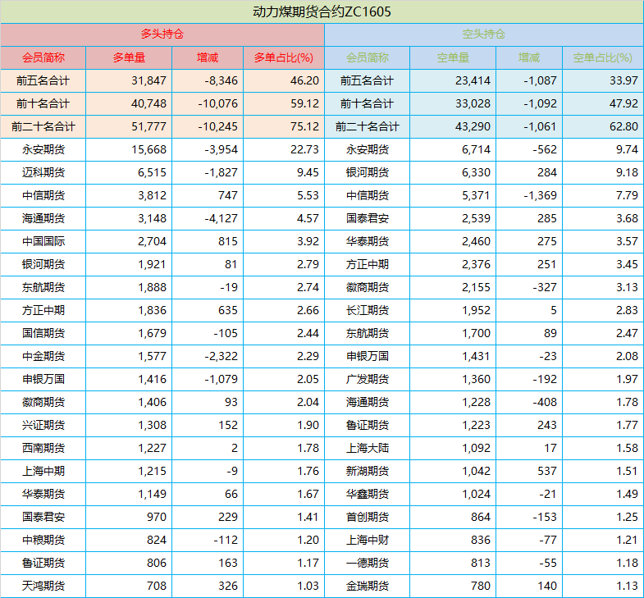
Task: Select 银河期货 short volume 6,330
Action: tap(476, 172)
